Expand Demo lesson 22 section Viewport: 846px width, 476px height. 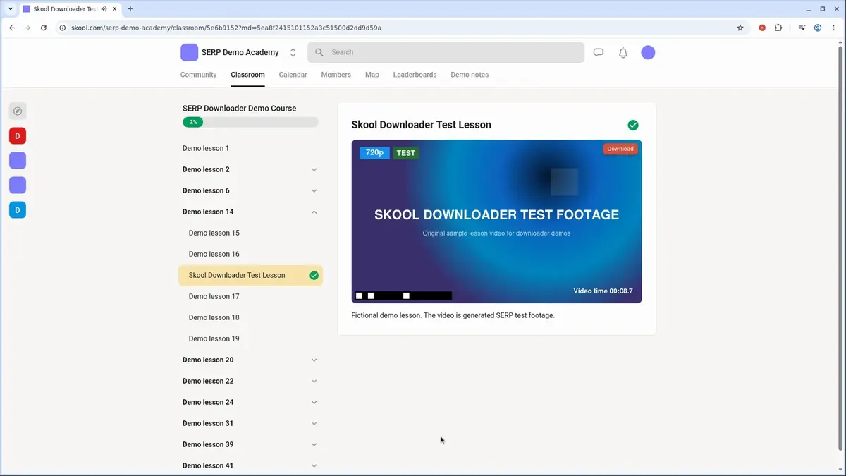pyautogui.click(x=314, y=381)
